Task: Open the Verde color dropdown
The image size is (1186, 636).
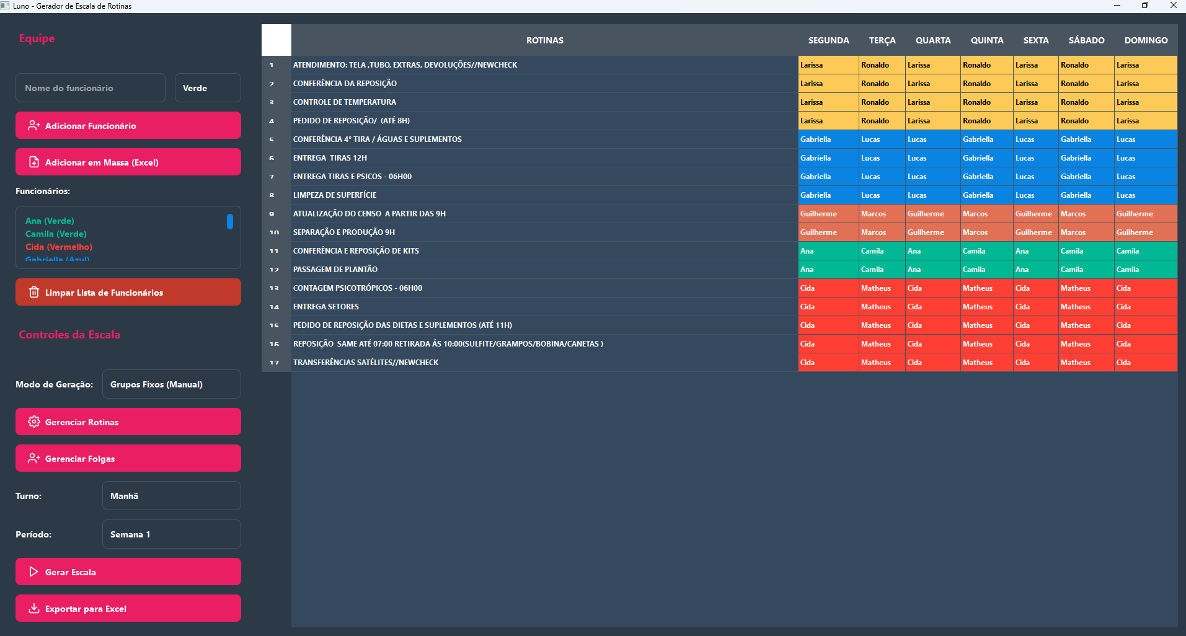Action: (x=208, y=88)
